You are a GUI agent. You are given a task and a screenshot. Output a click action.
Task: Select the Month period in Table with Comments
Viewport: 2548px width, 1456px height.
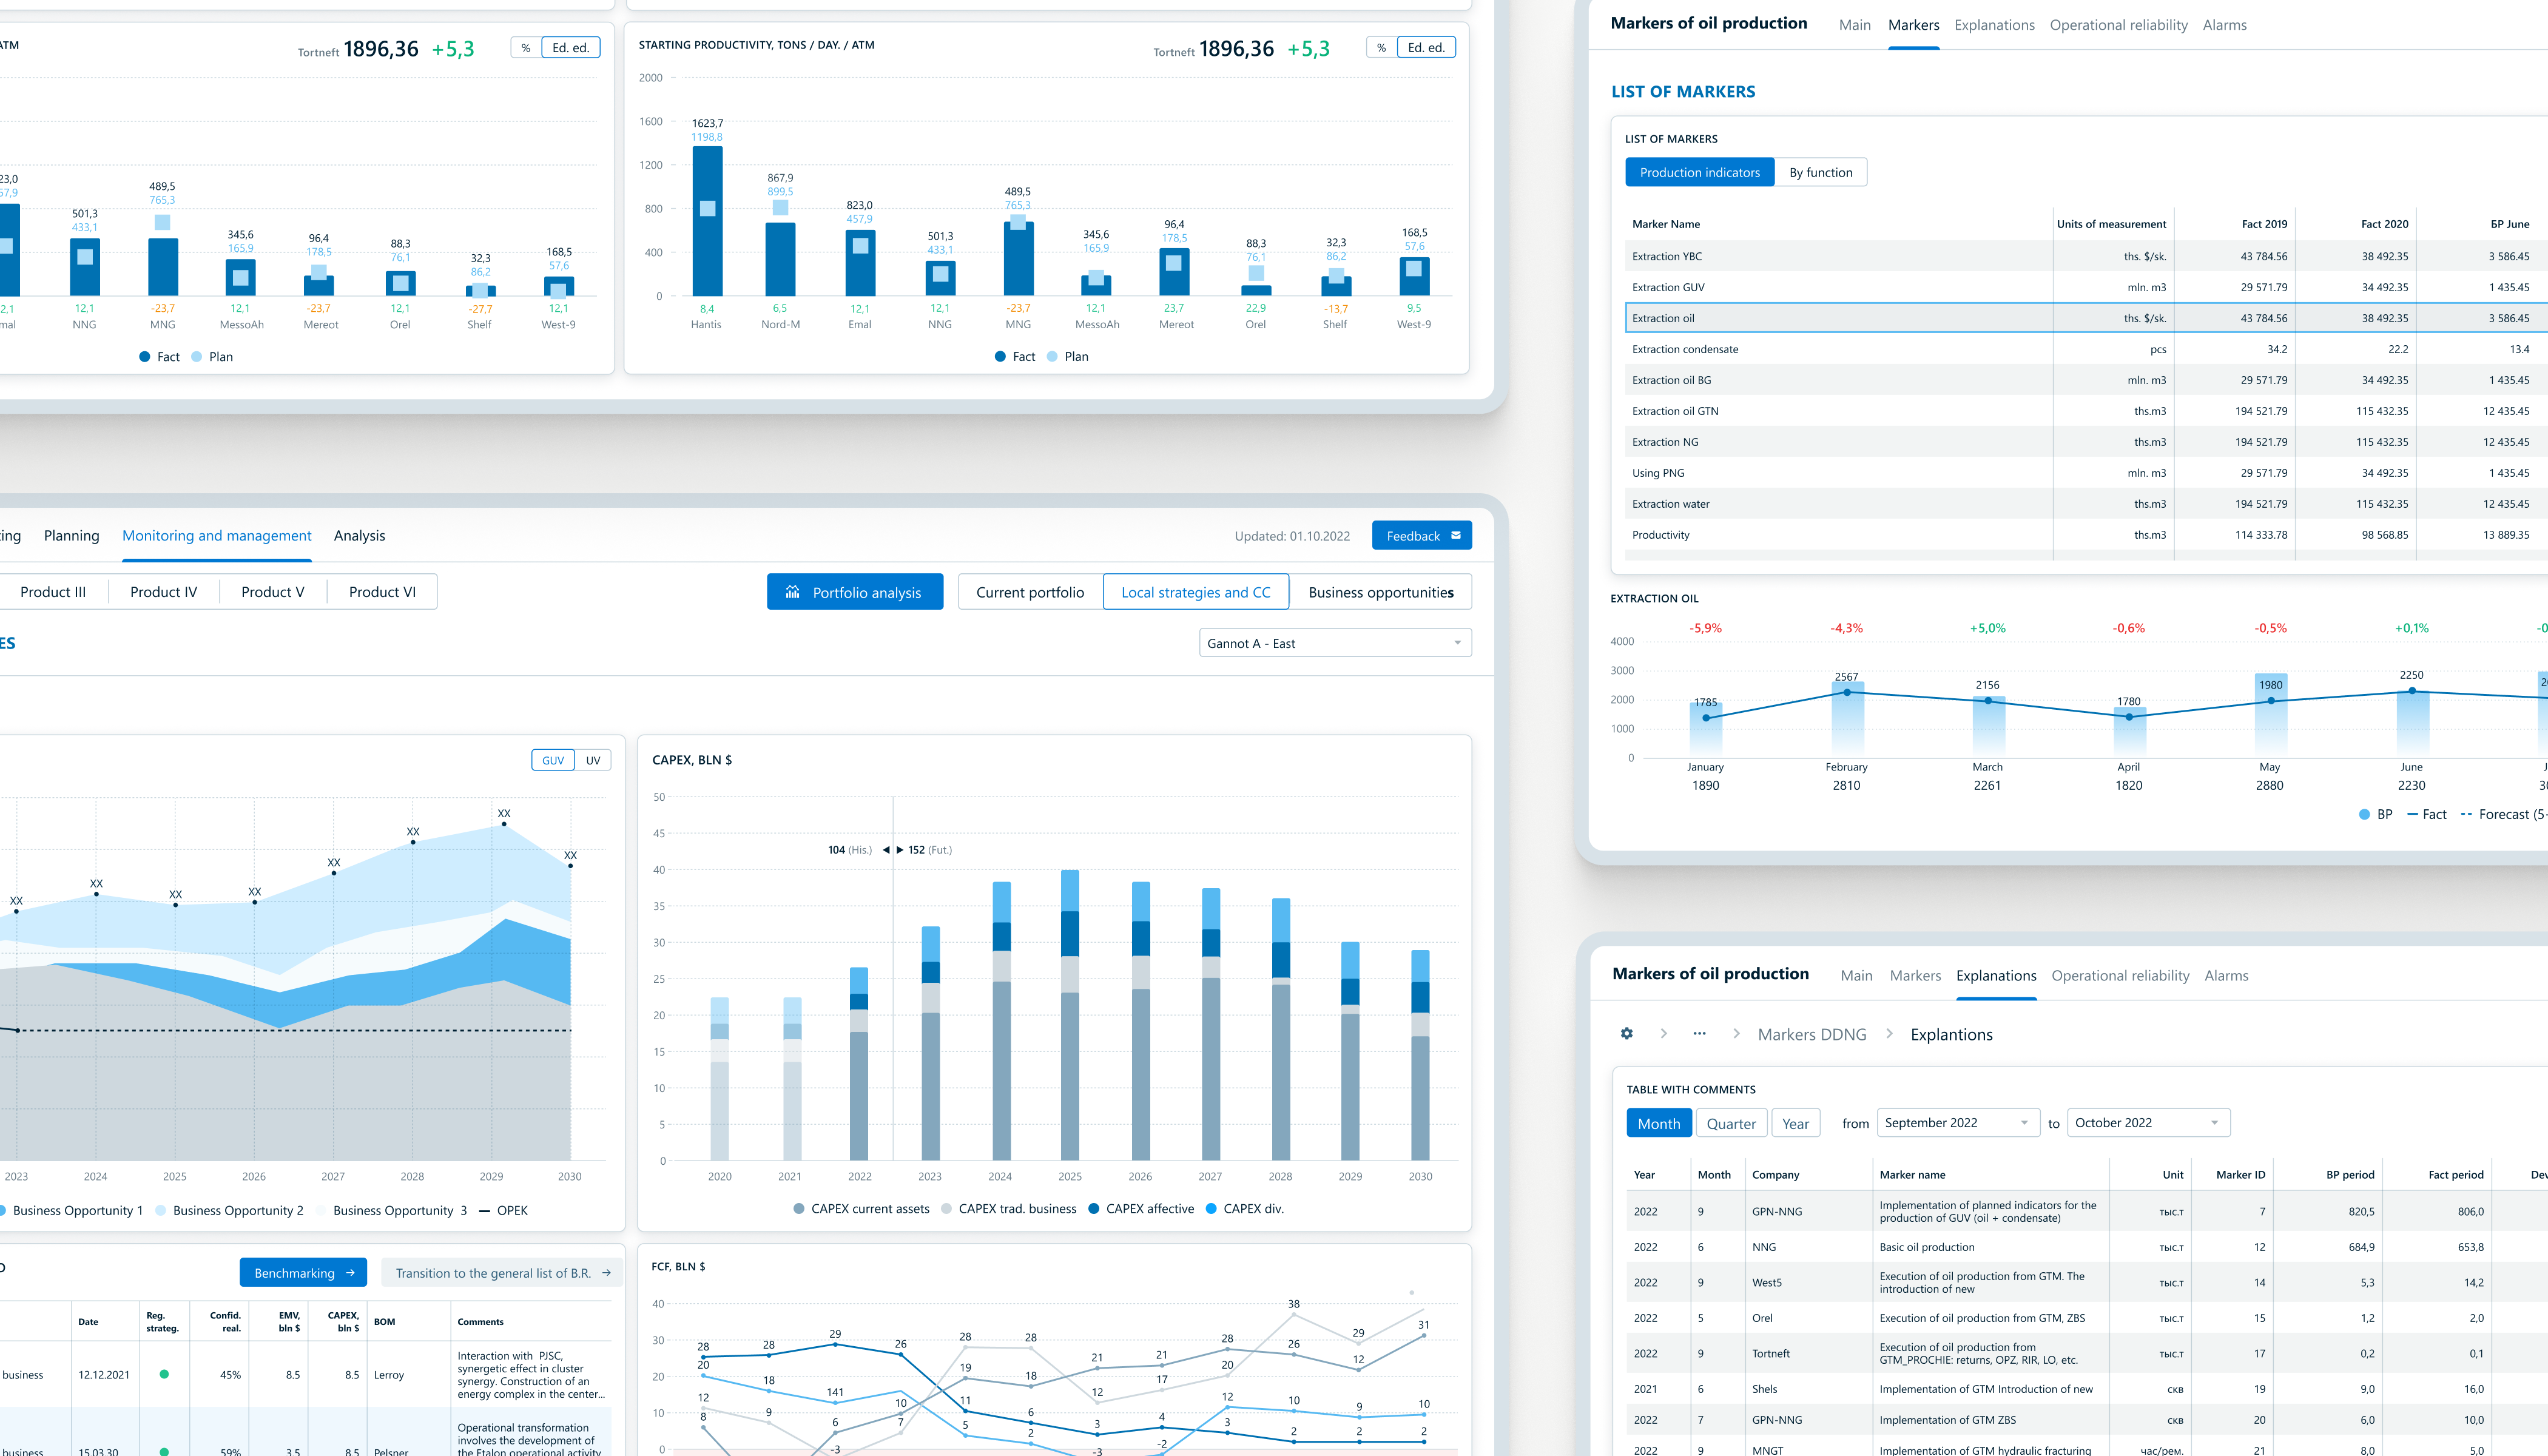(1659, 1123)
